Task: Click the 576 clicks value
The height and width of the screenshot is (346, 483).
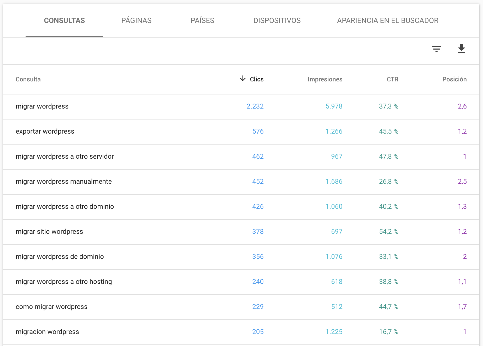Action: 258,131
